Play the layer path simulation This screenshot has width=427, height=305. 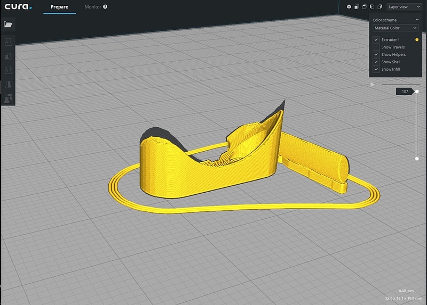(372, 85)
